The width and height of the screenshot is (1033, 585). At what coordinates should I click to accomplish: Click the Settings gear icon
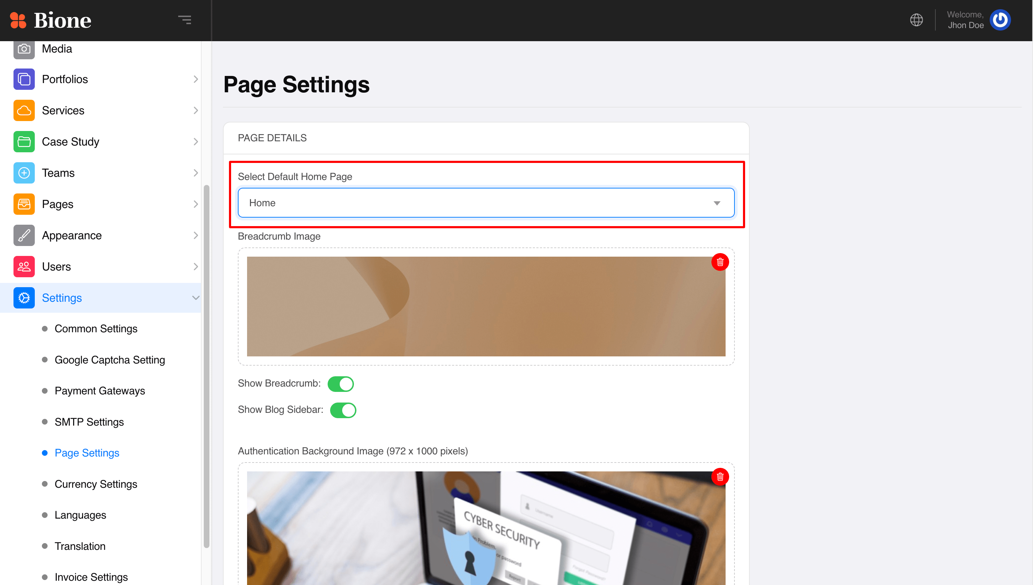[x=24, y=298]
